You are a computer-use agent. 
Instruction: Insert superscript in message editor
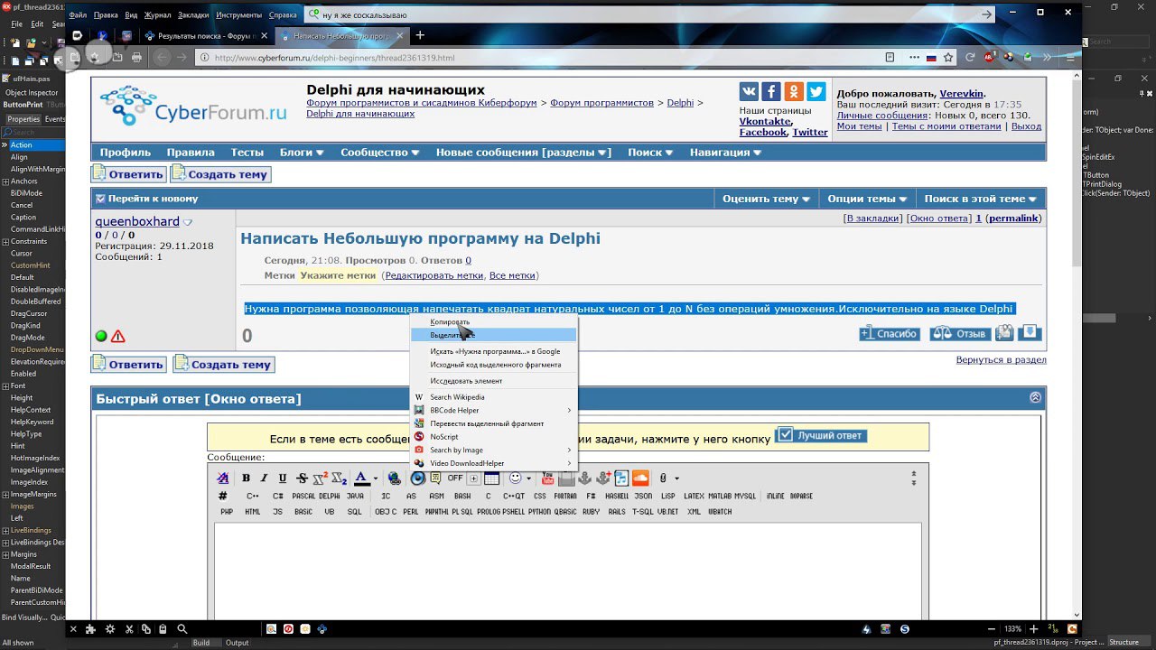(321, 478)
